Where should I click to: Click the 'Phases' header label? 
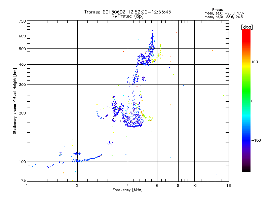(x=218, y=10)
